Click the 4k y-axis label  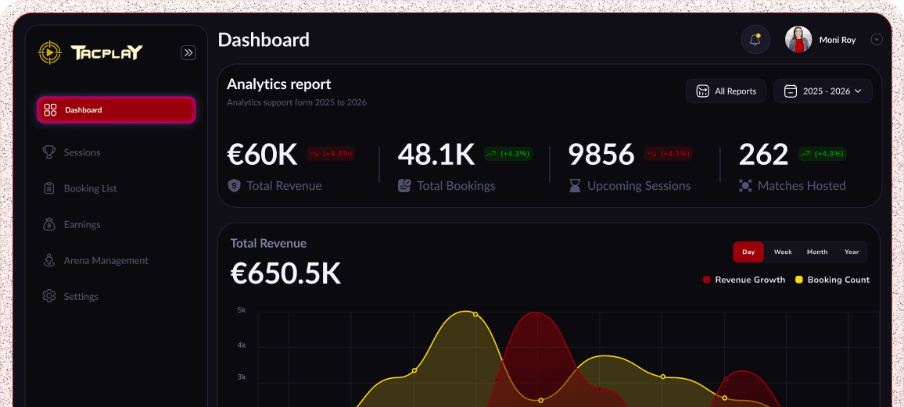(x=242, y=345)
